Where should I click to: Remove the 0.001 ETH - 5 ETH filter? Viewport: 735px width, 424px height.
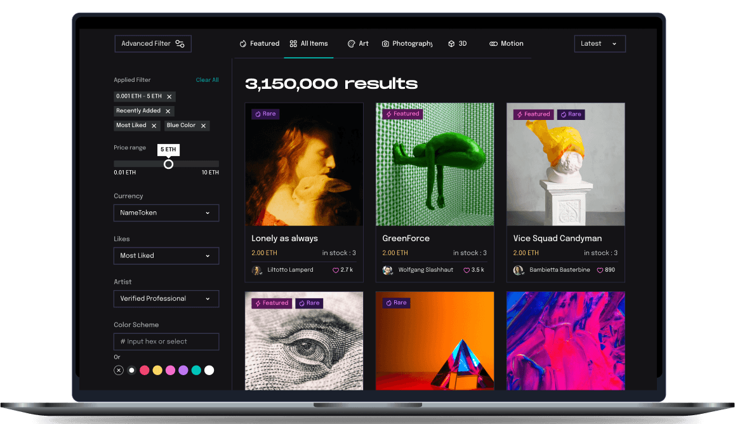point(169,96)
